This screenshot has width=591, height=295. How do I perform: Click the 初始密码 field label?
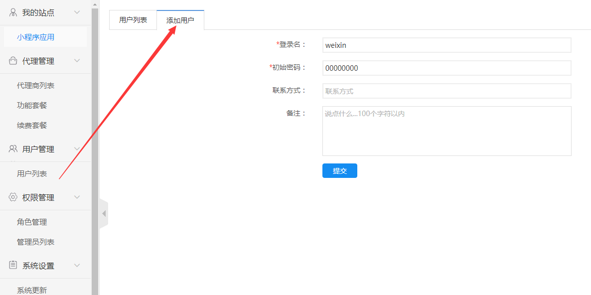tap(287, 67)
